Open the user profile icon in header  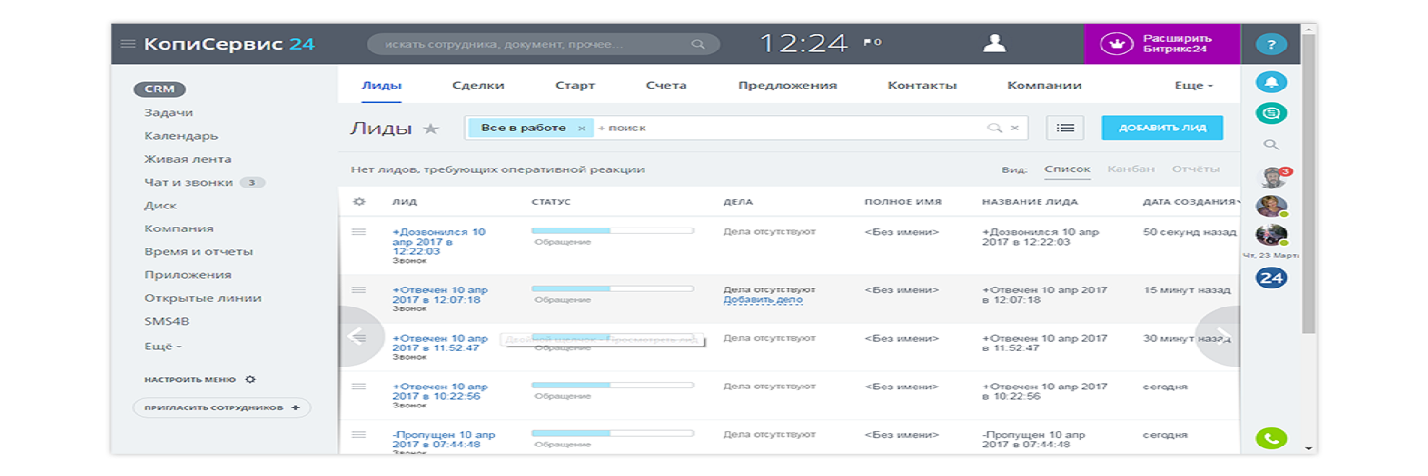click(995, 43)
